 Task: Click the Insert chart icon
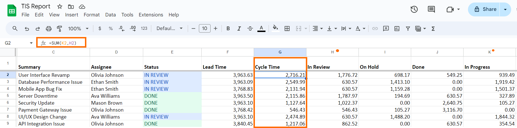[x=397, y=28]
